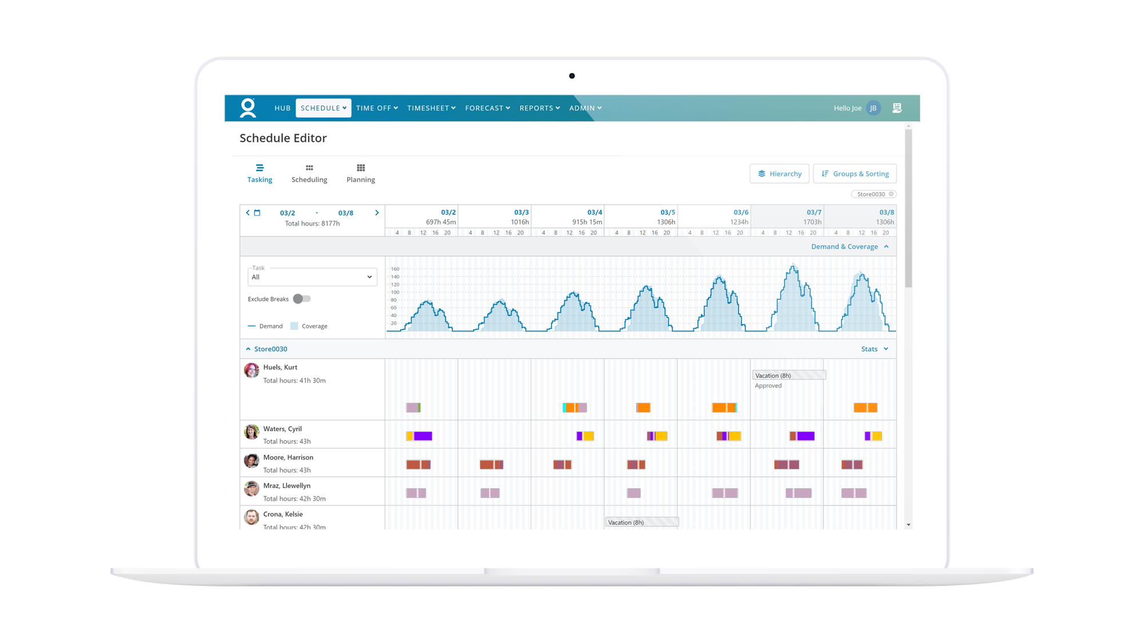Image resolution: width=1144 pixels, height=643 pixels.
Task: Toggle the Exclude Breaks switch
Action: (x=301, y=298)
